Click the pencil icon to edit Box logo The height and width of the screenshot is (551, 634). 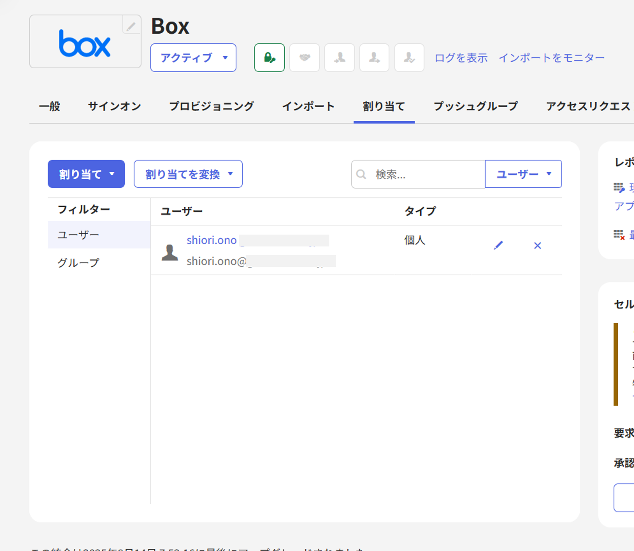(x=131, y=26)
